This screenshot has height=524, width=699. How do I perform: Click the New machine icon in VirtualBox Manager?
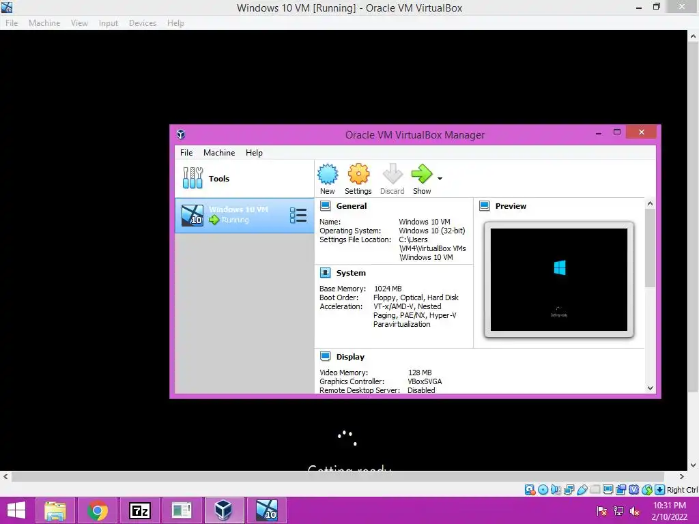pyautogui.click(x=327, y=174)
